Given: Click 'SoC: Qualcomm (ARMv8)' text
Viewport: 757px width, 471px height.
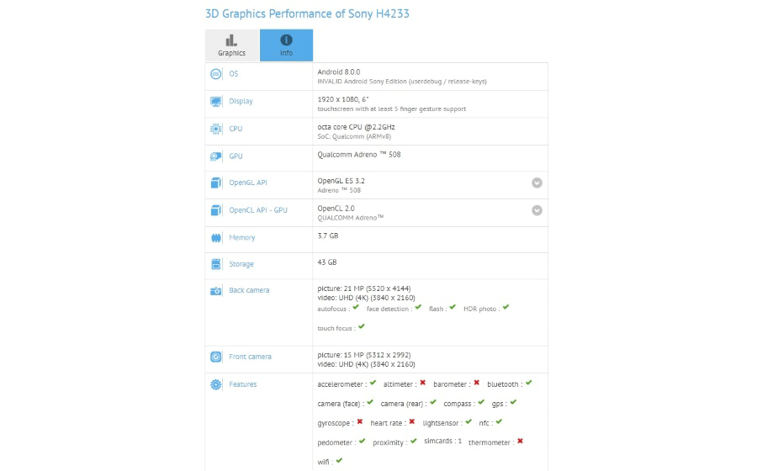Looking at the screenshot, I should coord(354,136).
